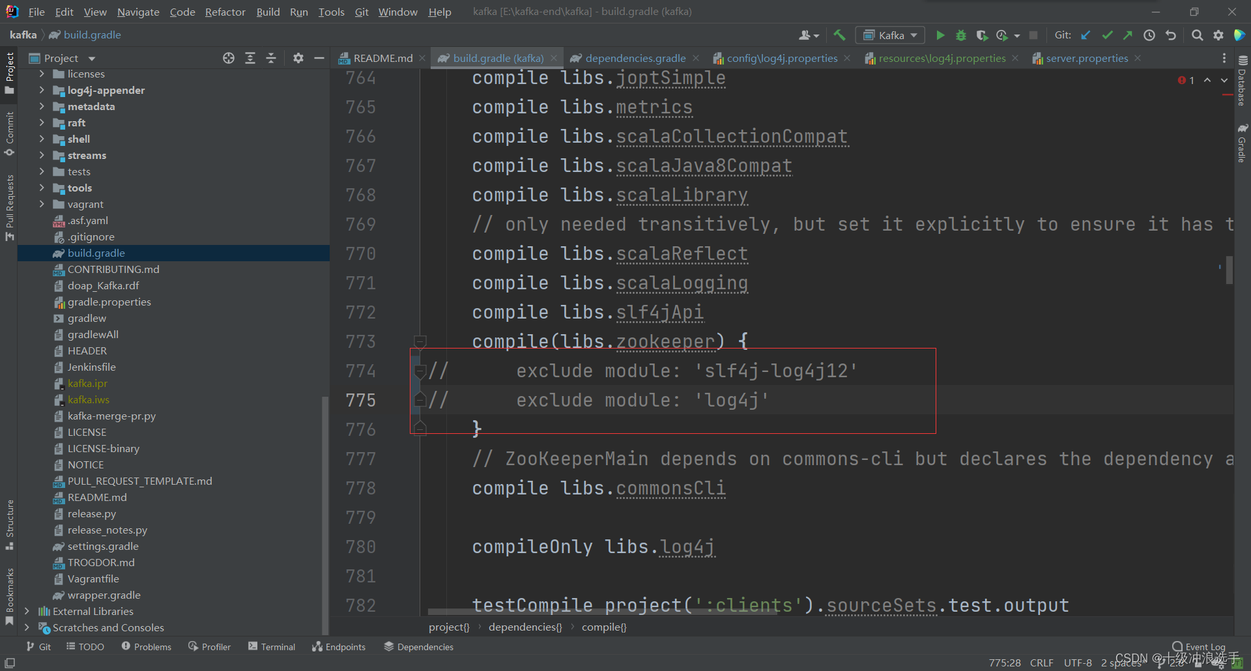Push commits using Git arrow icon

tap(1128, 35)
